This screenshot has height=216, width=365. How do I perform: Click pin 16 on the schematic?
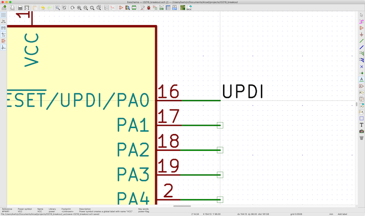click(x=168, y=92)
